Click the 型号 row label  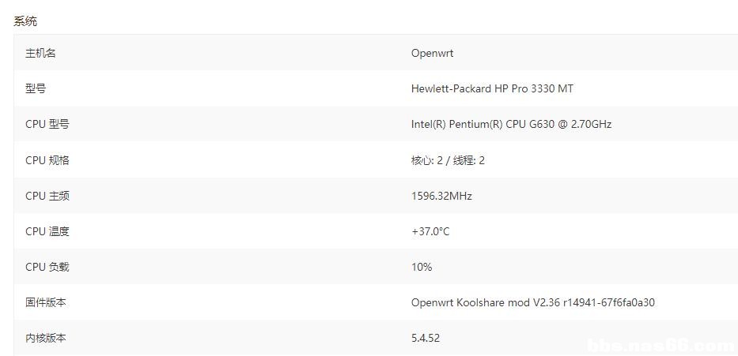click(x=36, y=89)
